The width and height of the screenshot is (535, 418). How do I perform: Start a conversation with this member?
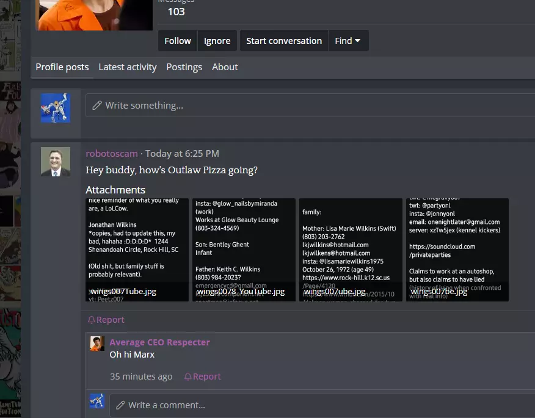coord(284,40)
